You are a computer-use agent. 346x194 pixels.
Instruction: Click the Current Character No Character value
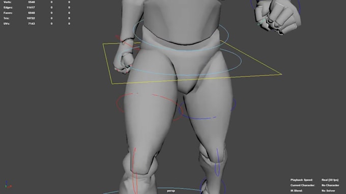[330, 185]
